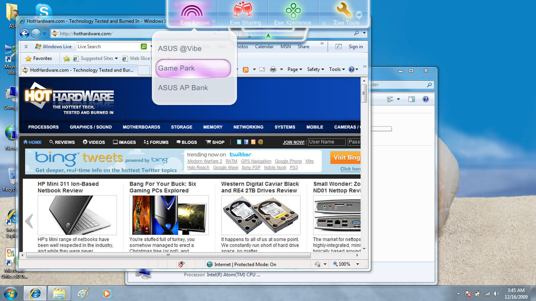Click the page horizontal scrollbar

click(x=168, y=255)
